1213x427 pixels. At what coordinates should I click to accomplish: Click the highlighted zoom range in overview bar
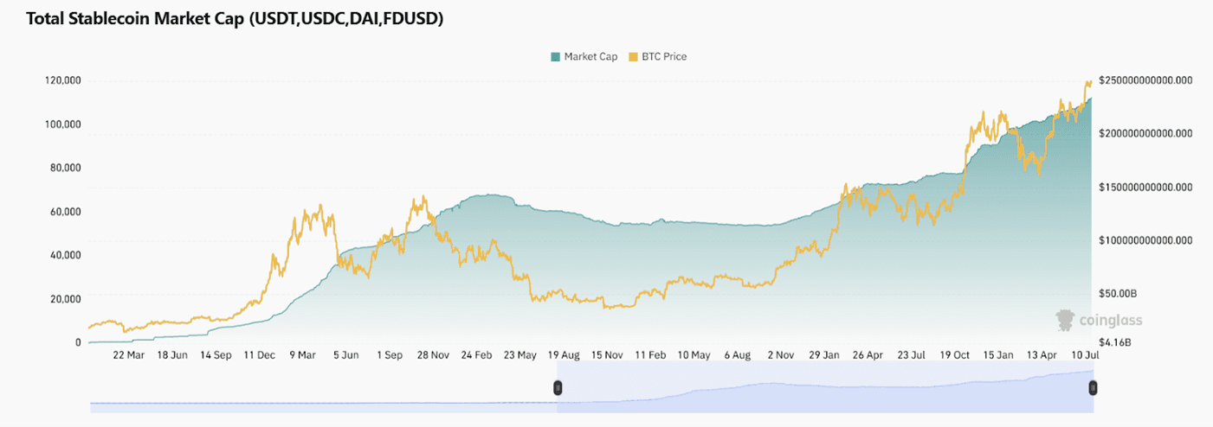(823, 387)
